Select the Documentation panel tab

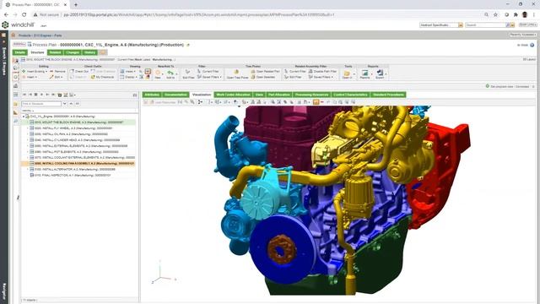[x=175, y=95]
